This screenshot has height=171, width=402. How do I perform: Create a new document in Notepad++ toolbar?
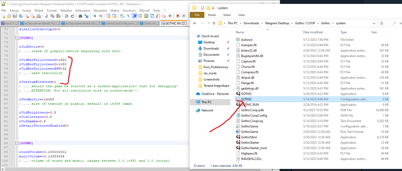point(3,16)
